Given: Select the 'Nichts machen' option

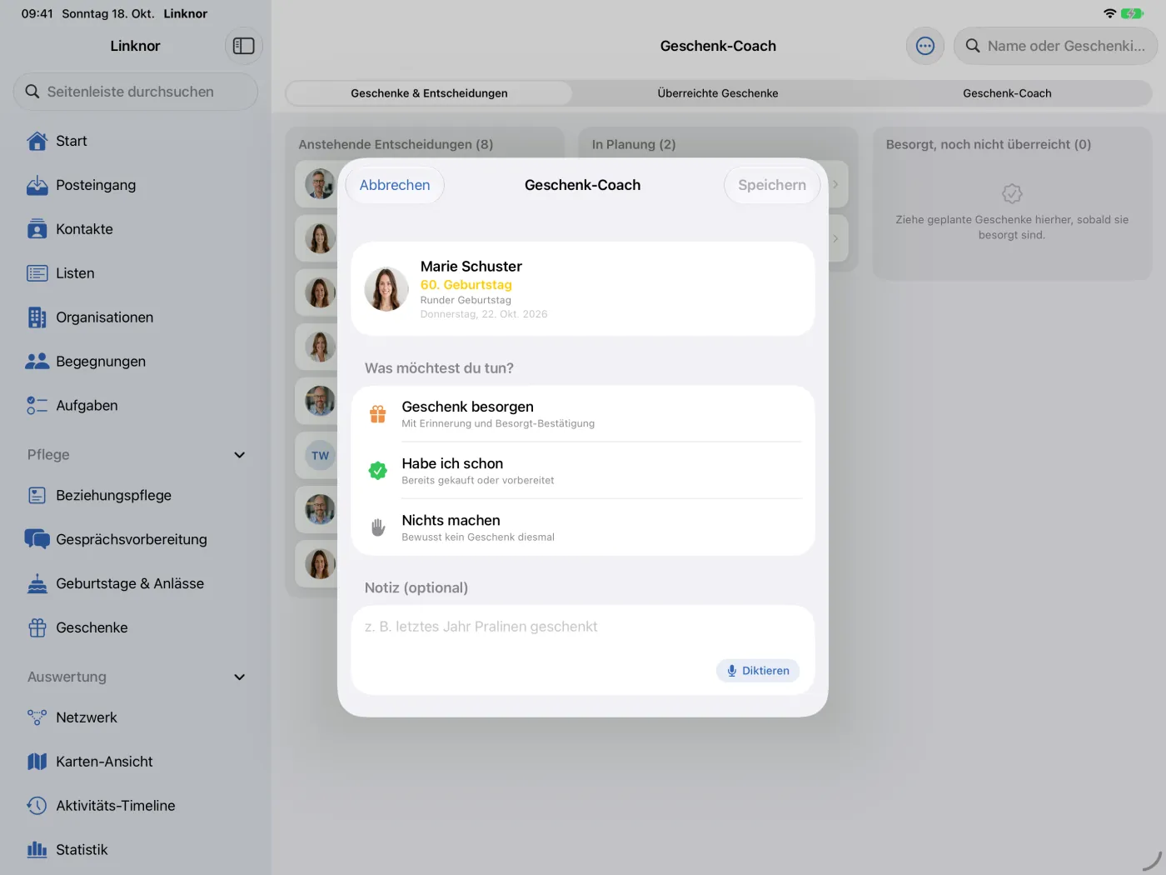Looking at the screenshot, I should 583,527.
